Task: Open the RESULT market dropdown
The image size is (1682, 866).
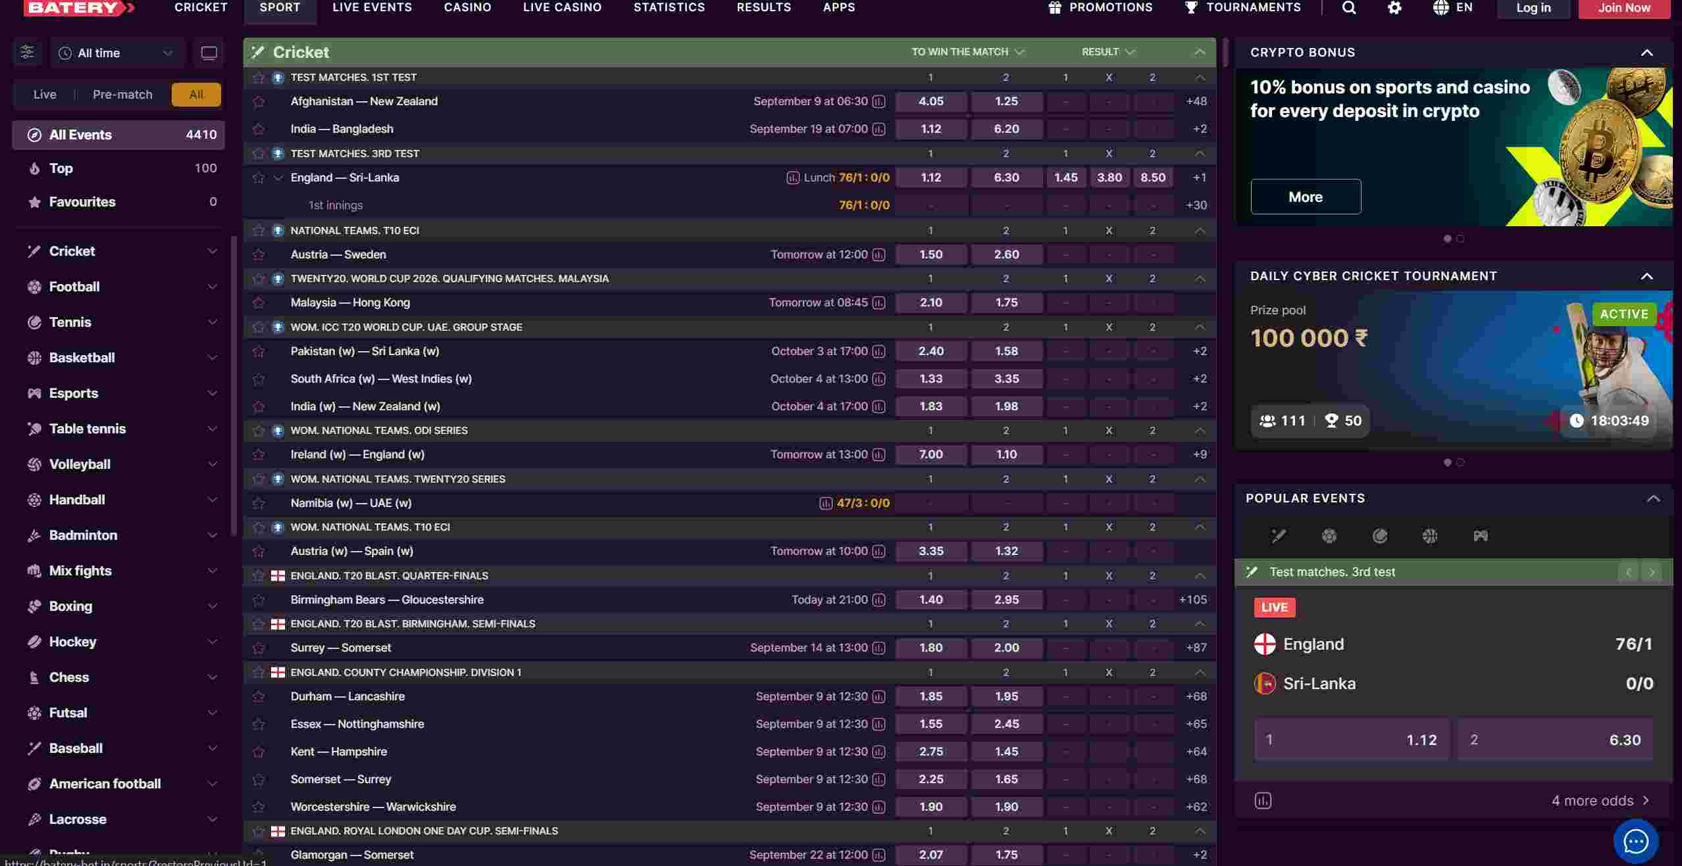Action: [1108, 52]
